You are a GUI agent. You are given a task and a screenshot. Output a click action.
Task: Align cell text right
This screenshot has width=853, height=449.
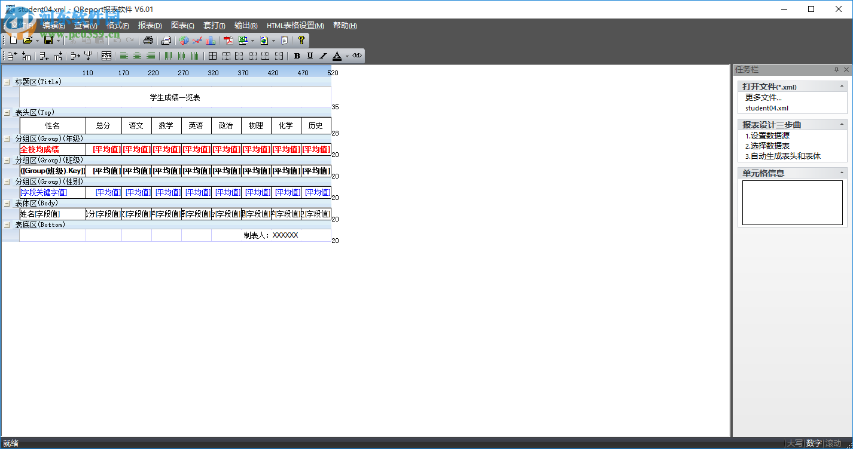coord(151,56)
